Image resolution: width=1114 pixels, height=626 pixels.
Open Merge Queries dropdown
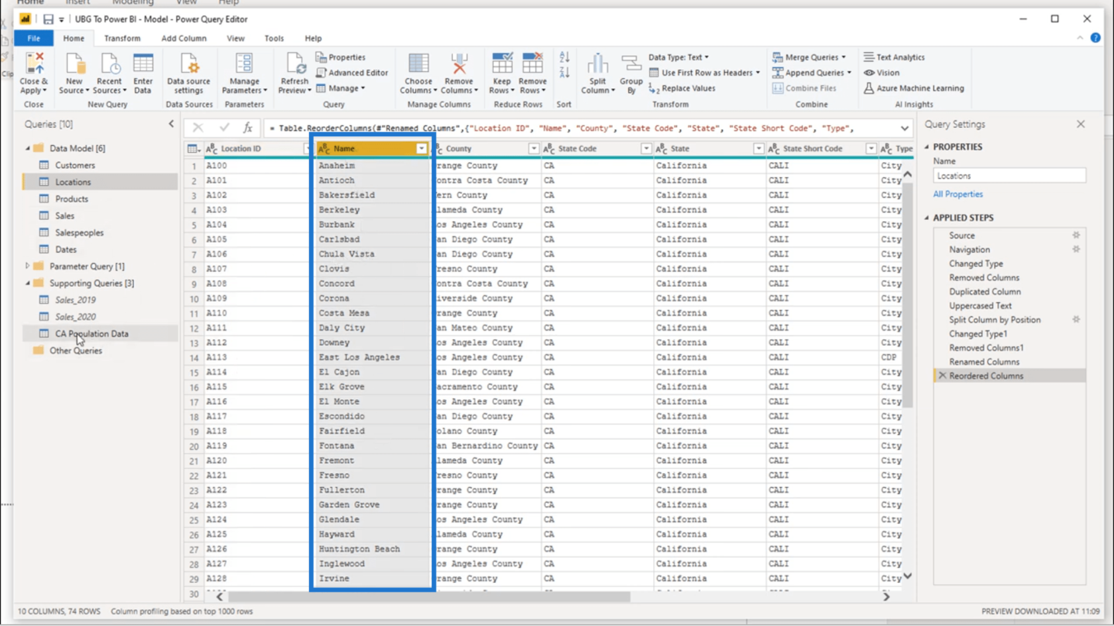[809, 57]
